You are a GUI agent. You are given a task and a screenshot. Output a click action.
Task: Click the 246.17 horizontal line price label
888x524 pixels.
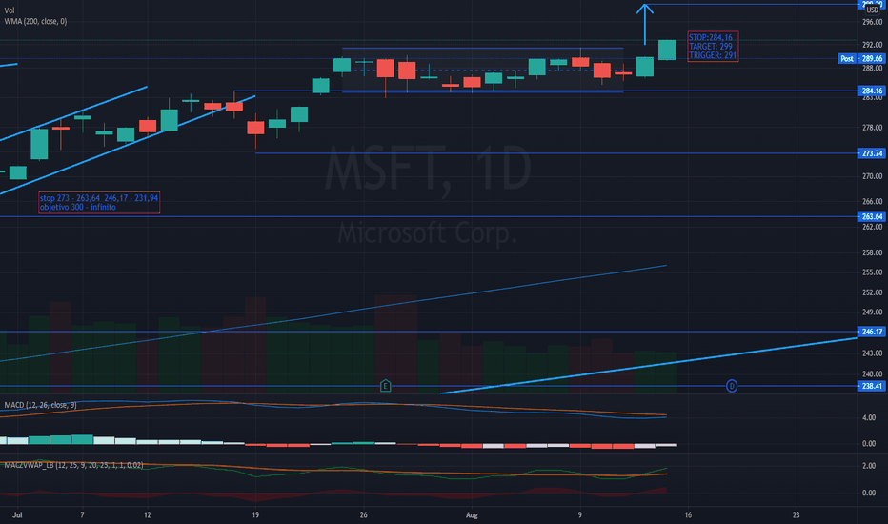[x=872, y=332]
